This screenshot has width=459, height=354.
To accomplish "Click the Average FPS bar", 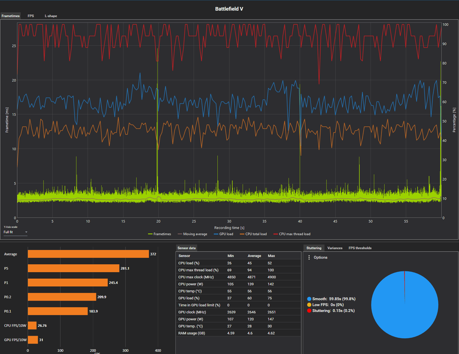I will 88,254.
